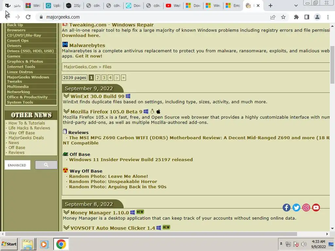Open Chrome's three-dot menu
Viewport: 335px width, 251px height.
[x=328, y=17]
